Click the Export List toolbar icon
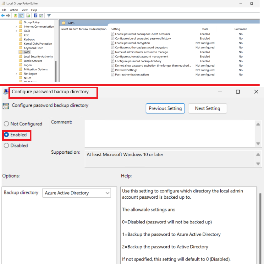The width and height of the screenshot is (264, 264). (x=28, y=15)
